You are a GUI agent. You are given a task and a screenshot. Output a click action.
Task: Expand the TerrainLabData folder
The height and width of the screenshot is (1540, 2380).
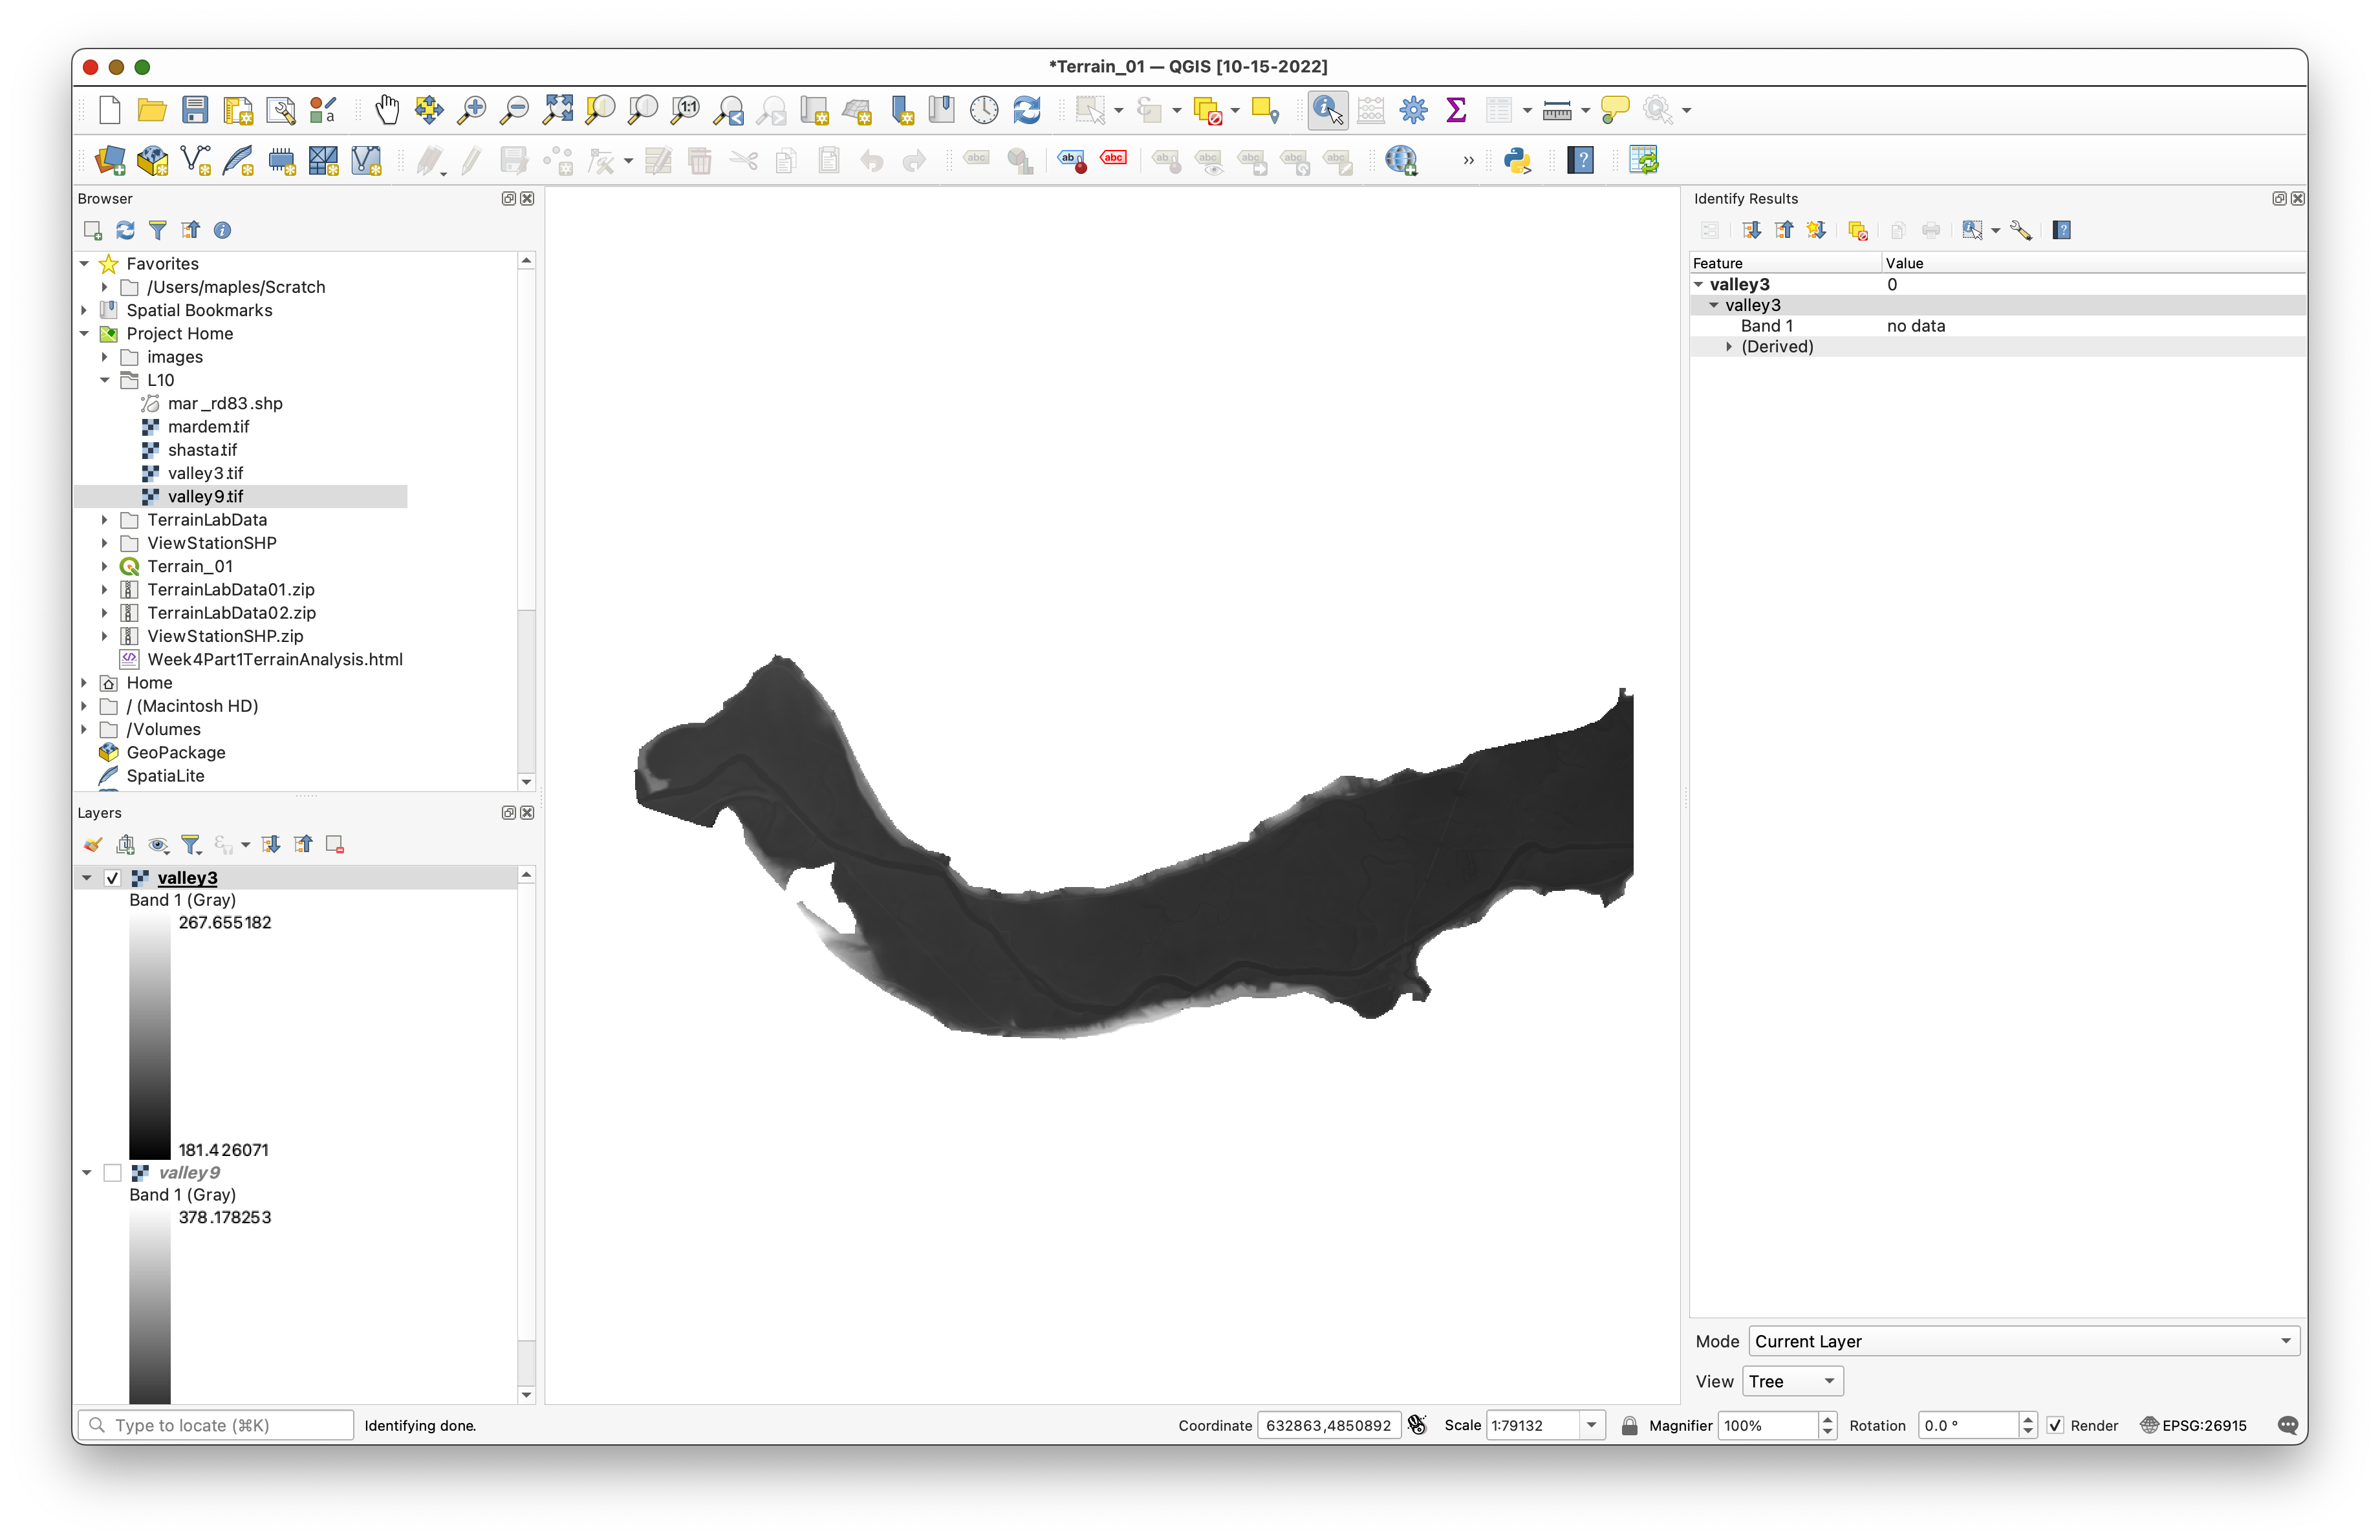[x=104, y=520]
